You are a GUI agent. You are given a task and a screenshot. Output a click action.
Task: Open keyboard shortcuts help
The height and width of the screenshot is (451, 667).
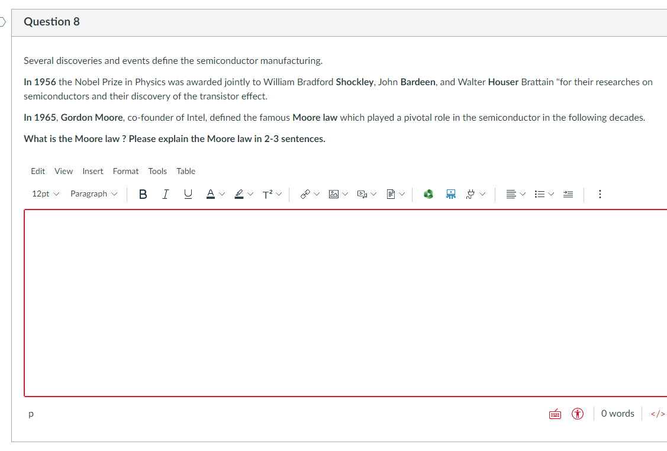[x=555, y=414]
